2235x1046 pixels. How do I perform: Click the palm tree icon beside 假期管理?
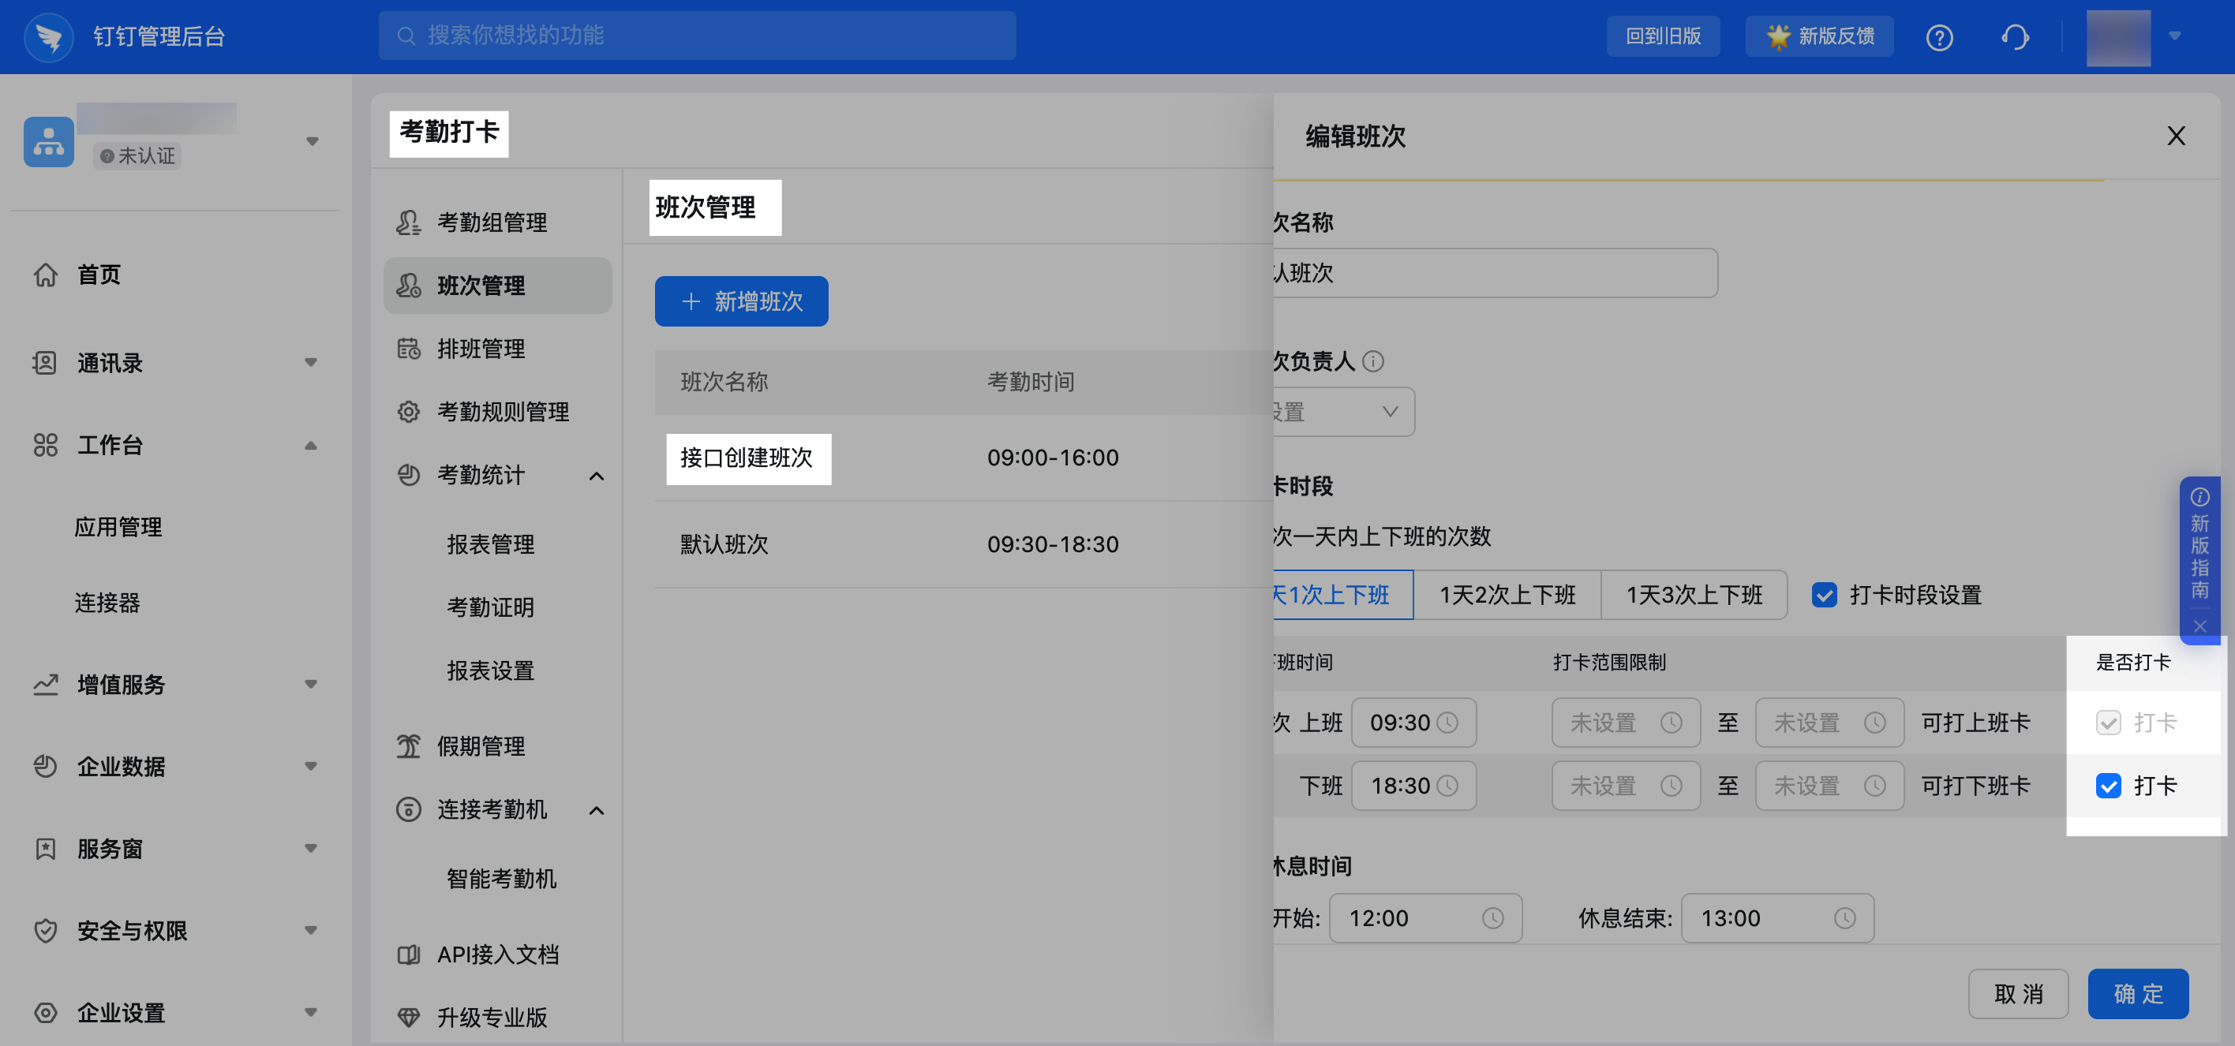tap(409, 746)
